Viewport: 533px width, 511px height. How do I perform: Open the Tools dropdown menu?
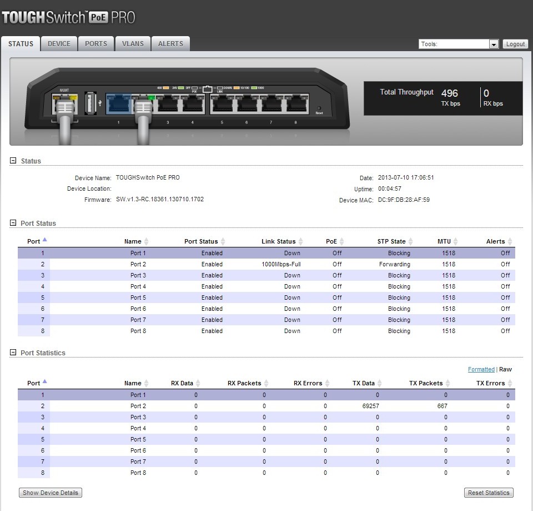click(459, 44)
